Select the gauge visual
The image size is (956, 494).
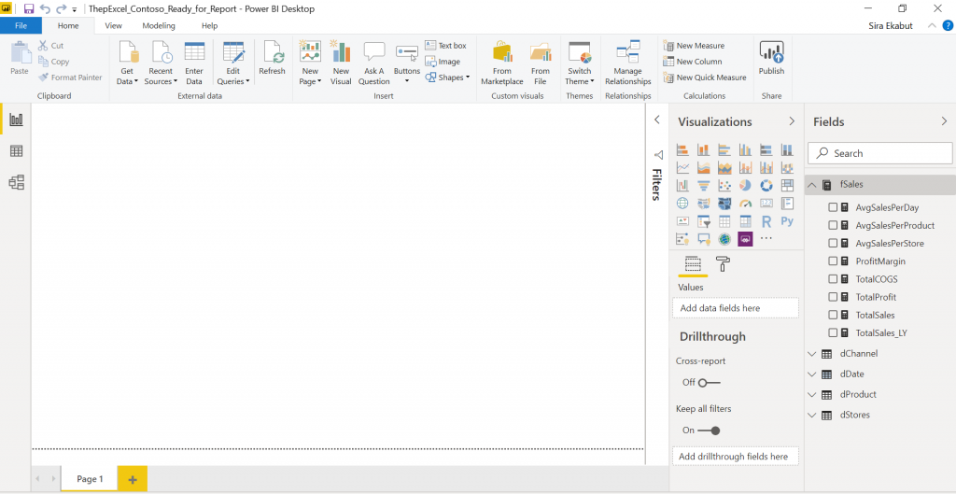(x=745, y=203)
